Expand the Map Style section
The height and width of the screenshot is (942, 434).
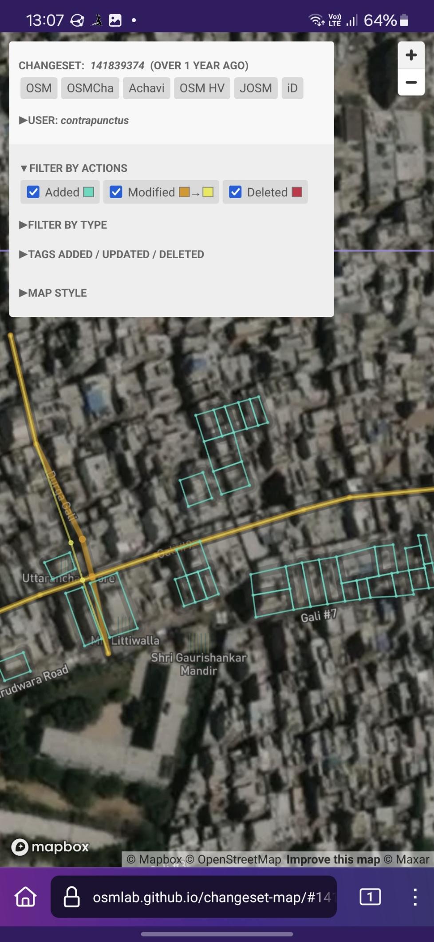click(x=53, y=293)
